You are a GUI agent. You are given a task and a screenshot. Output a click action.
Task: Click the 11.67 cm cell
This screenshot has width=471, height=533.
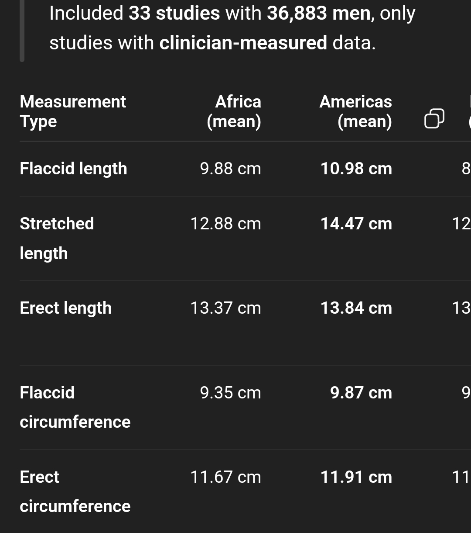pos(225,477)
